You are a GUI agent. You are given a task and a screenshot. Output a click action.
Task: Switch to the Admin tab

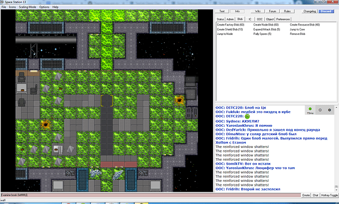tap(230, 19)
